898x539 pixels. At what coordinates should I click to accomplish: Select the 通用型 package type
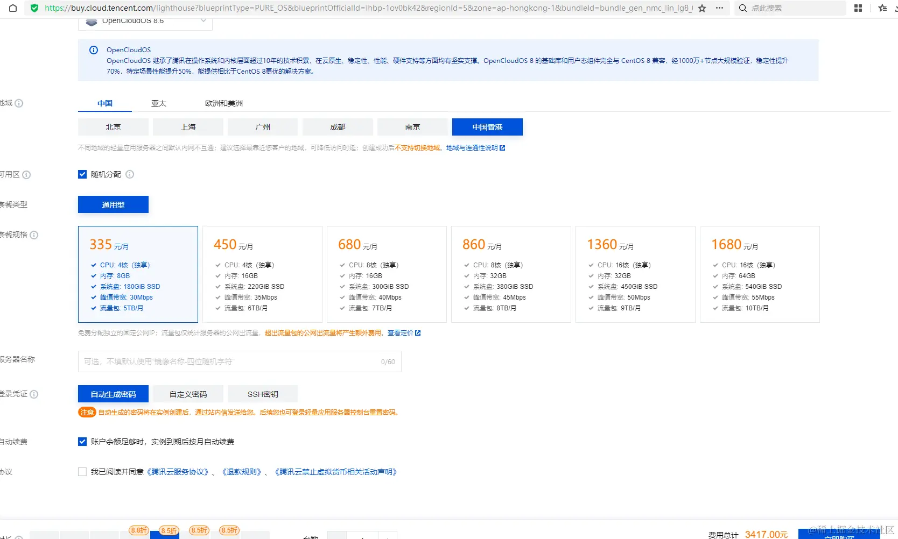pyautogui.click(x=113, y=204)
